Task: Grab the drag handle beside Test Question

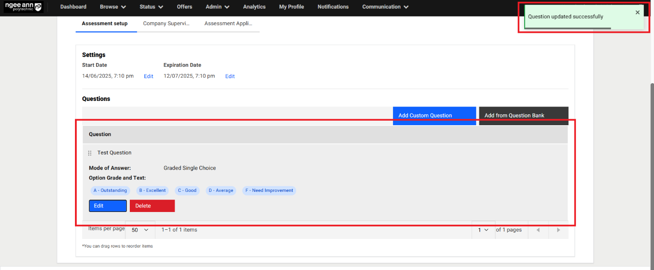Action: tap(90, 153)
